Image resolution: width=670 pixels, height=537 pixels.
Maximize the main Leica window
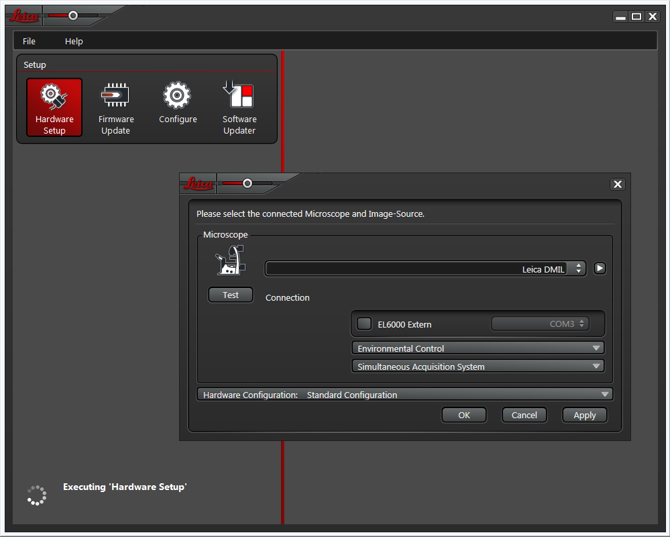636,17
